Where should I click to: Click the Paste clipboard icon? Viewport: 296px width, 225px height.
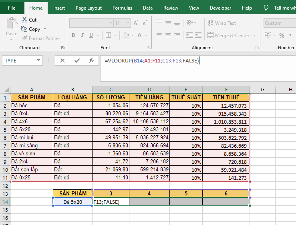(12, 24)
